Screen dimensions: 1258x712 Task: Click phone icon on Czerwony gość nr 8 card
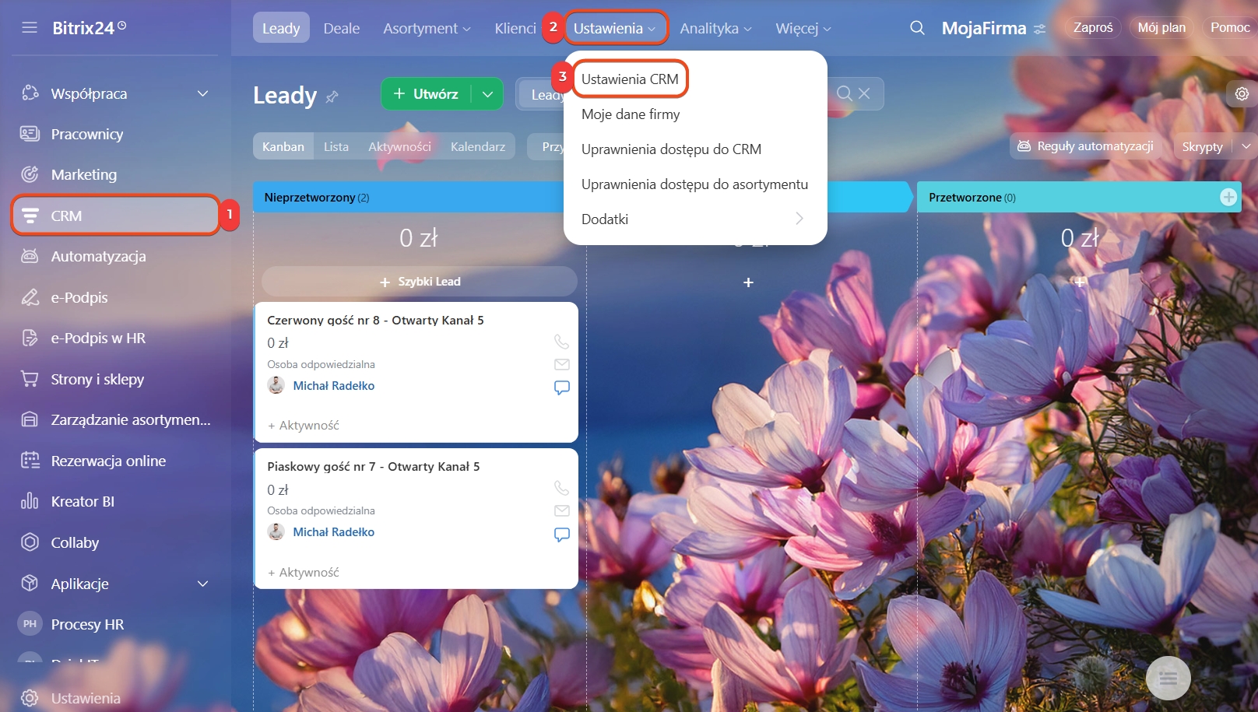[561, 342]
